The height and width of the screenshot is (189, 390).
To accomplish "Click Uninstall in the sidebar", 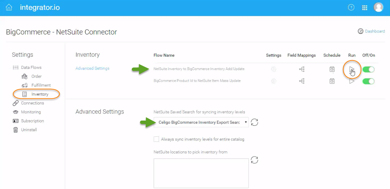I will (x=29, y=130).
